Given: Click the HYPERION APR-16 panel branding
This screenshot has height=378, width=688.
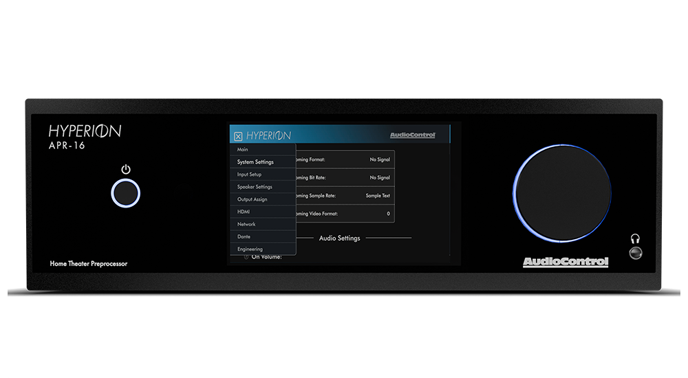Looking at the screenshot, I should click(85, 137).
